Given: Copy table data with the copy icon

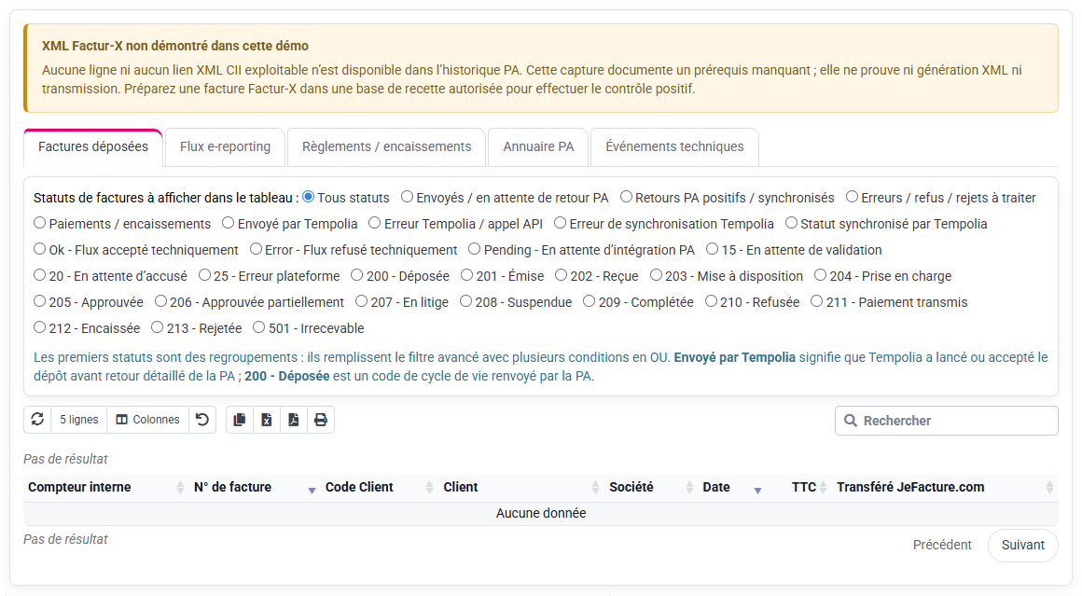Looking at the screenshot, I should pyautogui.click(x=240, y=420).
